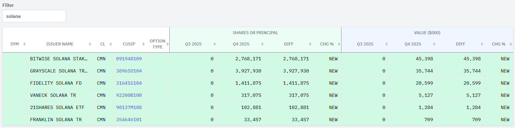The image size is (515, 128).
Task: Open CUSIP link 091948109
Action: click(129, 59)
